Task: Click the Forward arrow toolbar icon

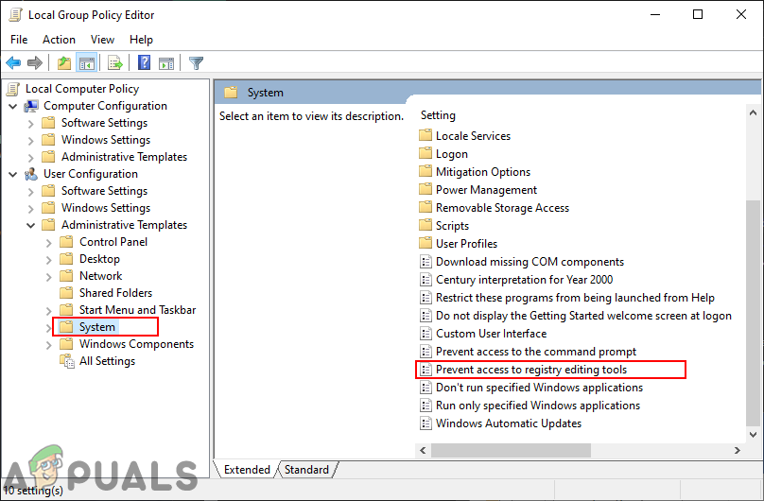Action: click(35, 62)
